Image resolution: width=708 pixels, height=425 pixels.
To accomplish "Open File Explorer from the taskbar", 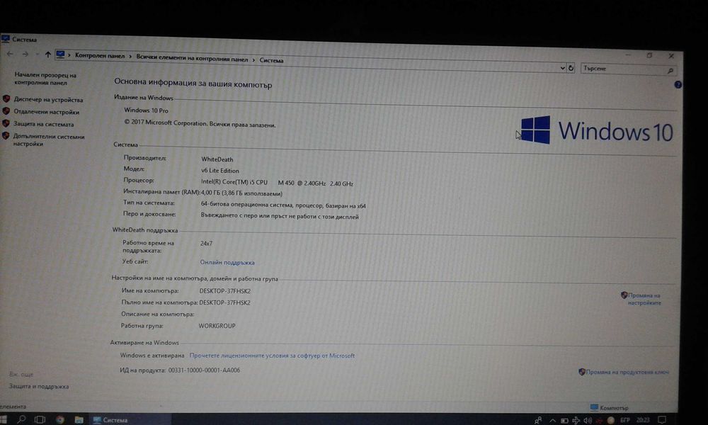I will click(79, 419).
